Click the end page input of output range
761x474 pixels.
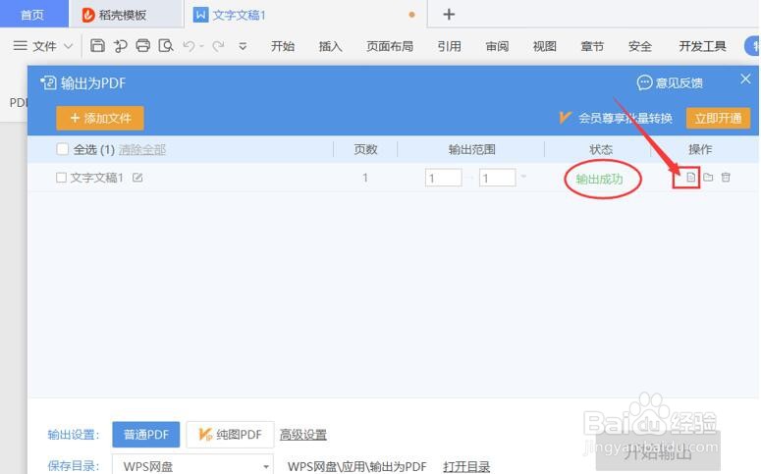497,178
